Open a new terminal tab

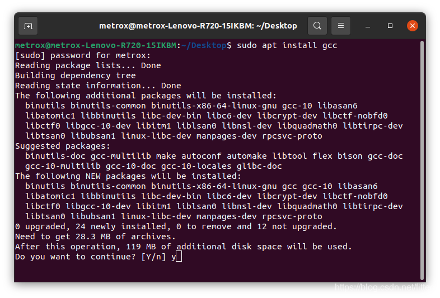[x=28, y=26]
